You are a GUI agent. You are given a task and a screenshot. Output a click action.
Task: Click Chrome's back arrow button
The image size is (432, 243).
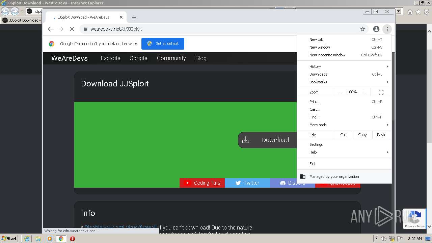pyautogui.click(x=50, y=29)
